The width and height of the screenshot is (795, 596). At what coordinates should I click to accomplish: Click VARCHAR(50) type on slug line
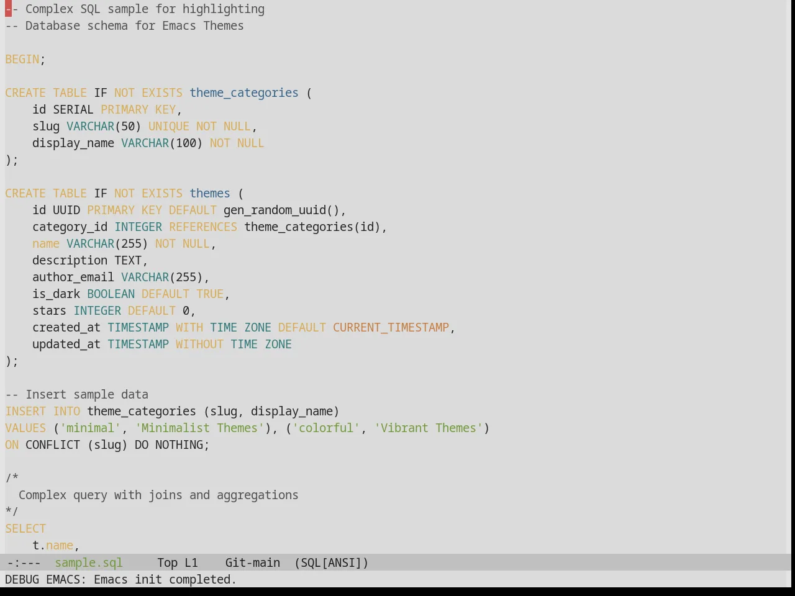(104, 126)
